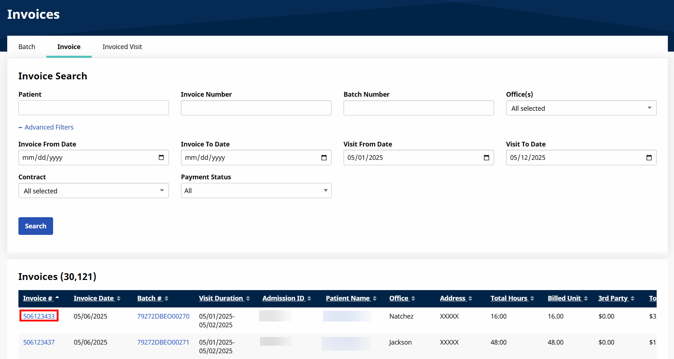674x359 pixels.
Task: Click into the Batch Number field
Action: [x=418, y=108]
